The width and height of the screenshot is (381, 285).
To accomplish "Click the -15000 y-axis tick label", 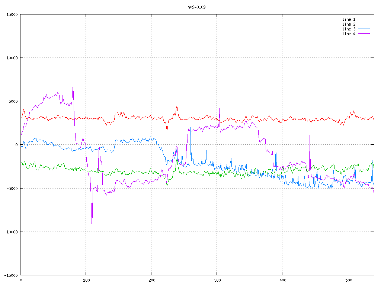I will [11, 275].
